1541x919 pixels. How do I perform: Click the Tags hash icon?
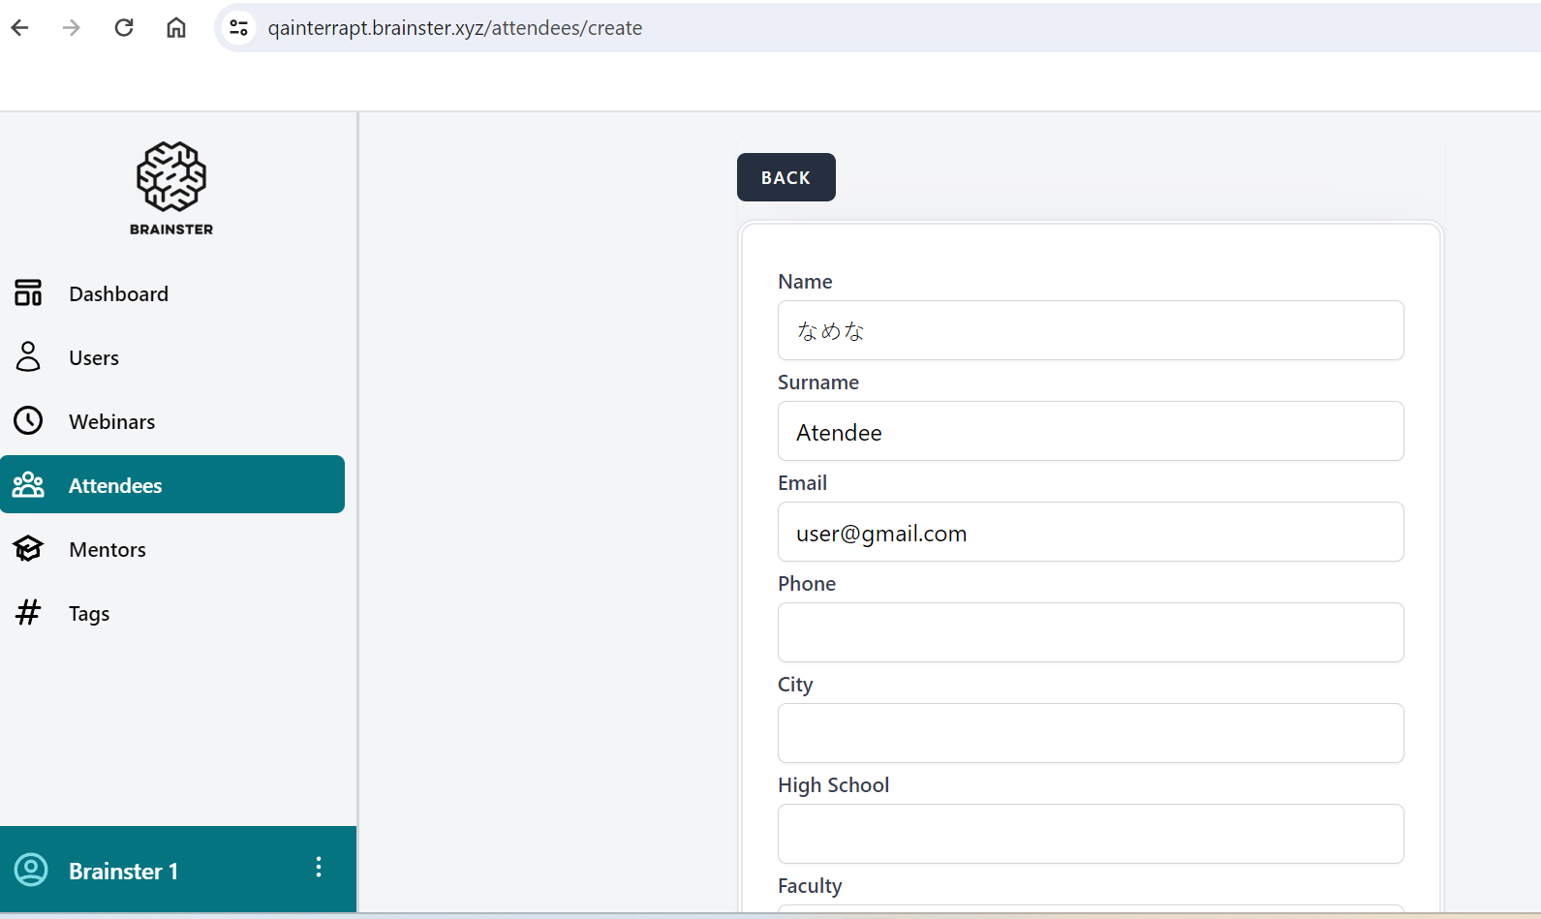[28, 612]
